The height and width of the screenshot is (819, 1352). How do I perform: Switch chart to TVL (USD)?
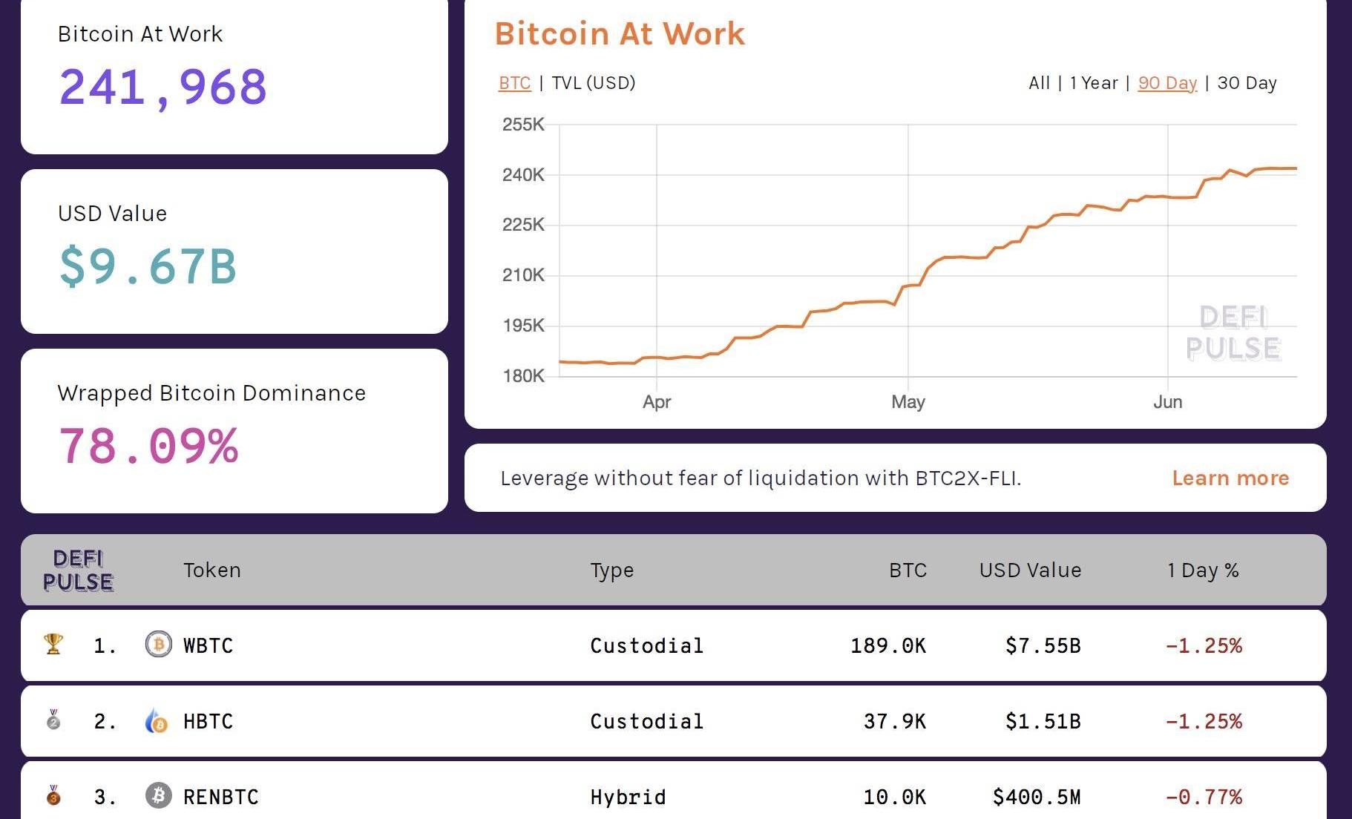(594, 83)
